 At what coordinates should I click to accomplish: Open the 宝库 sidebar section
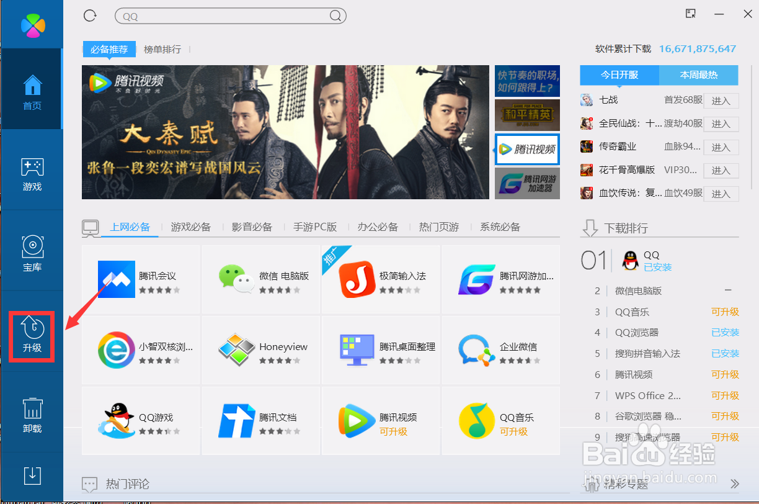32,251
